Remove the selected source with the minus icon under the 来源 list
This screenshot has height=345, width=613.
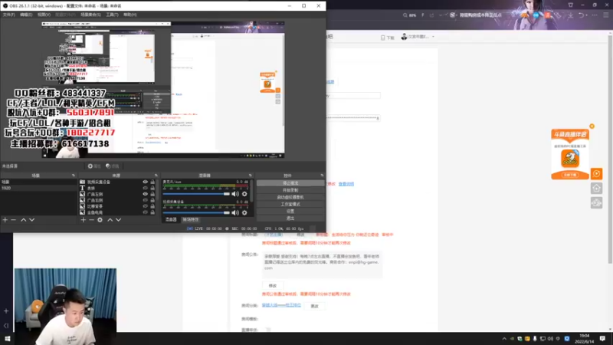pyautogui.click(x=91, y=220)
